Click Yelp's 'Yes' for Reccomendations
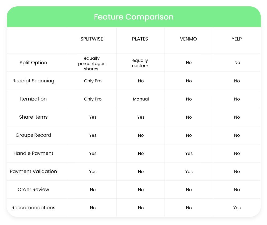Image resolution: width=267 pixels, height=225 pixels. [237, 208]
